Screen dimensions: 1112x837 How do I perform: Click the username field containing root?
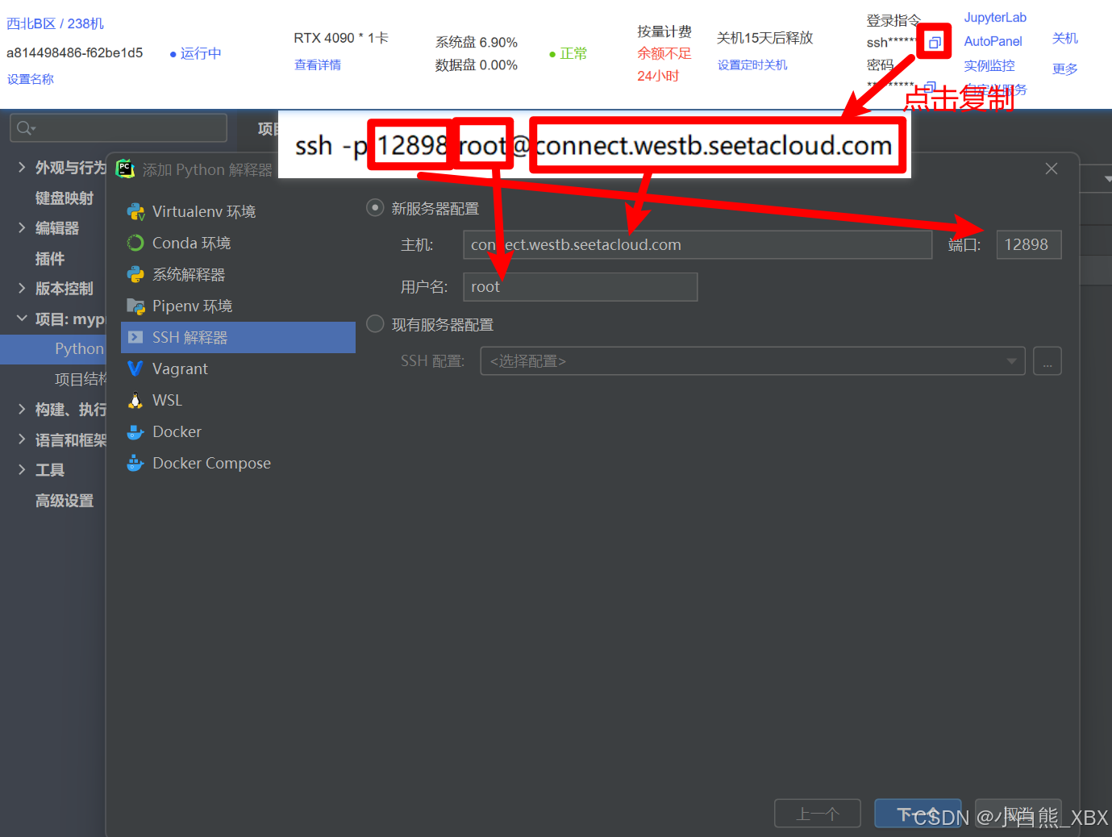coord(581,287)
